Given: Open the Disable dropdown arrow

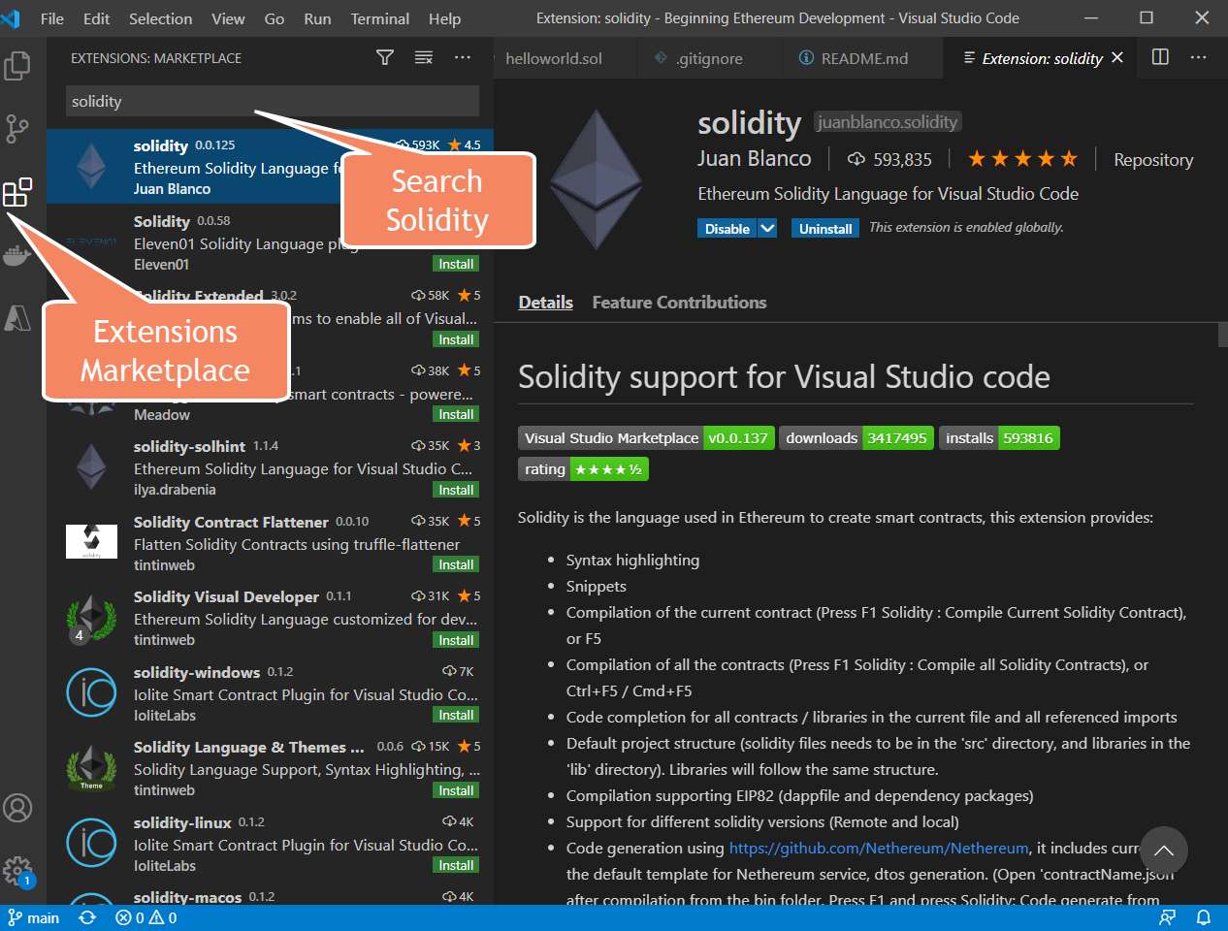Looking at the screenshot, I should click(765, 228).
